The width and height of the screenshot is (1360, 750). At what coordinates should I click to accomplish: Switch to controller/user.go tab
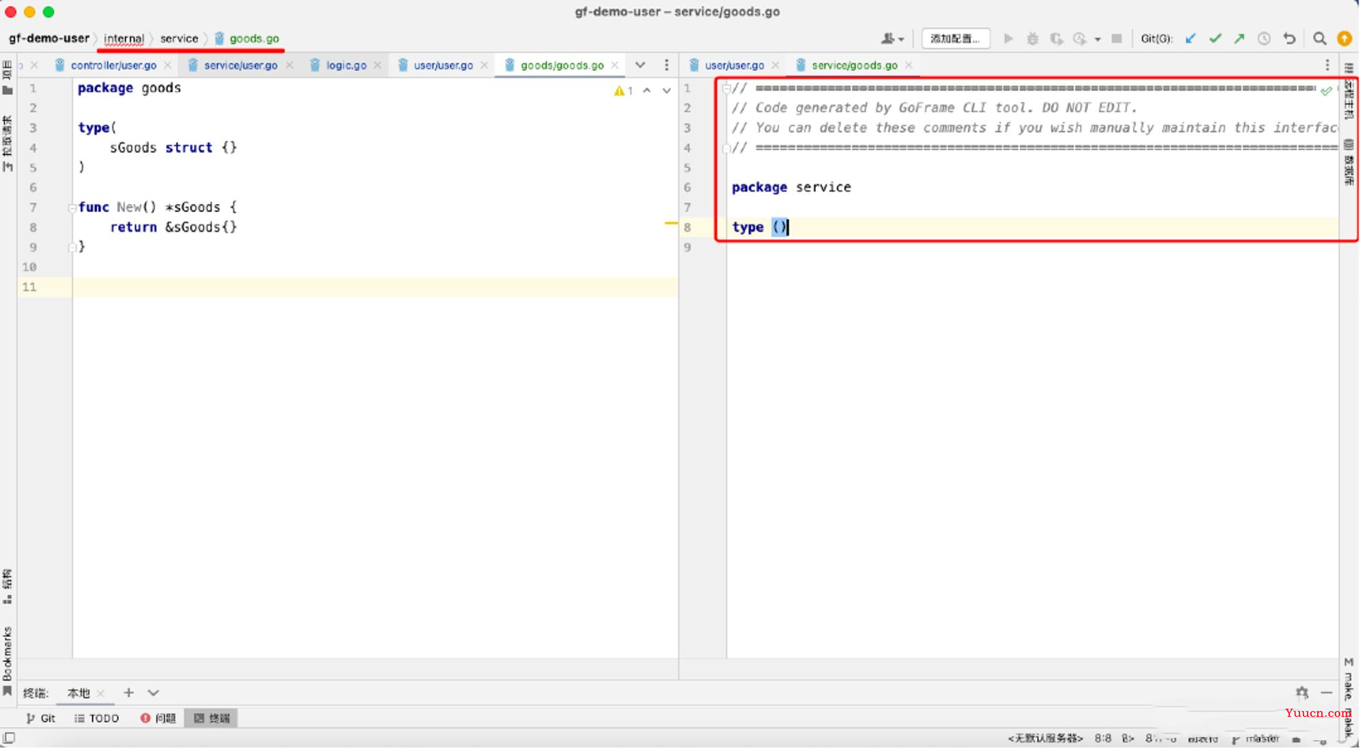[x=113, y=65]
